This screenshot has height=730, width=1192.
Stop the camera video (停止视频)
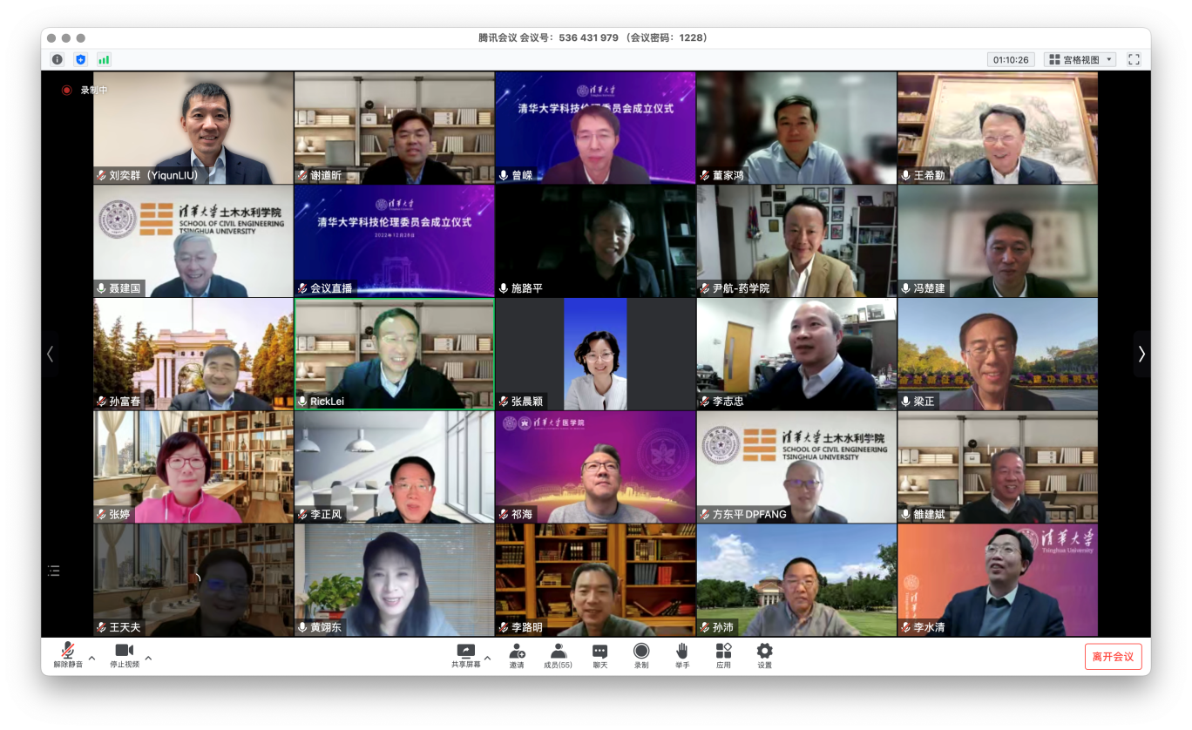[x=124, y=652]
